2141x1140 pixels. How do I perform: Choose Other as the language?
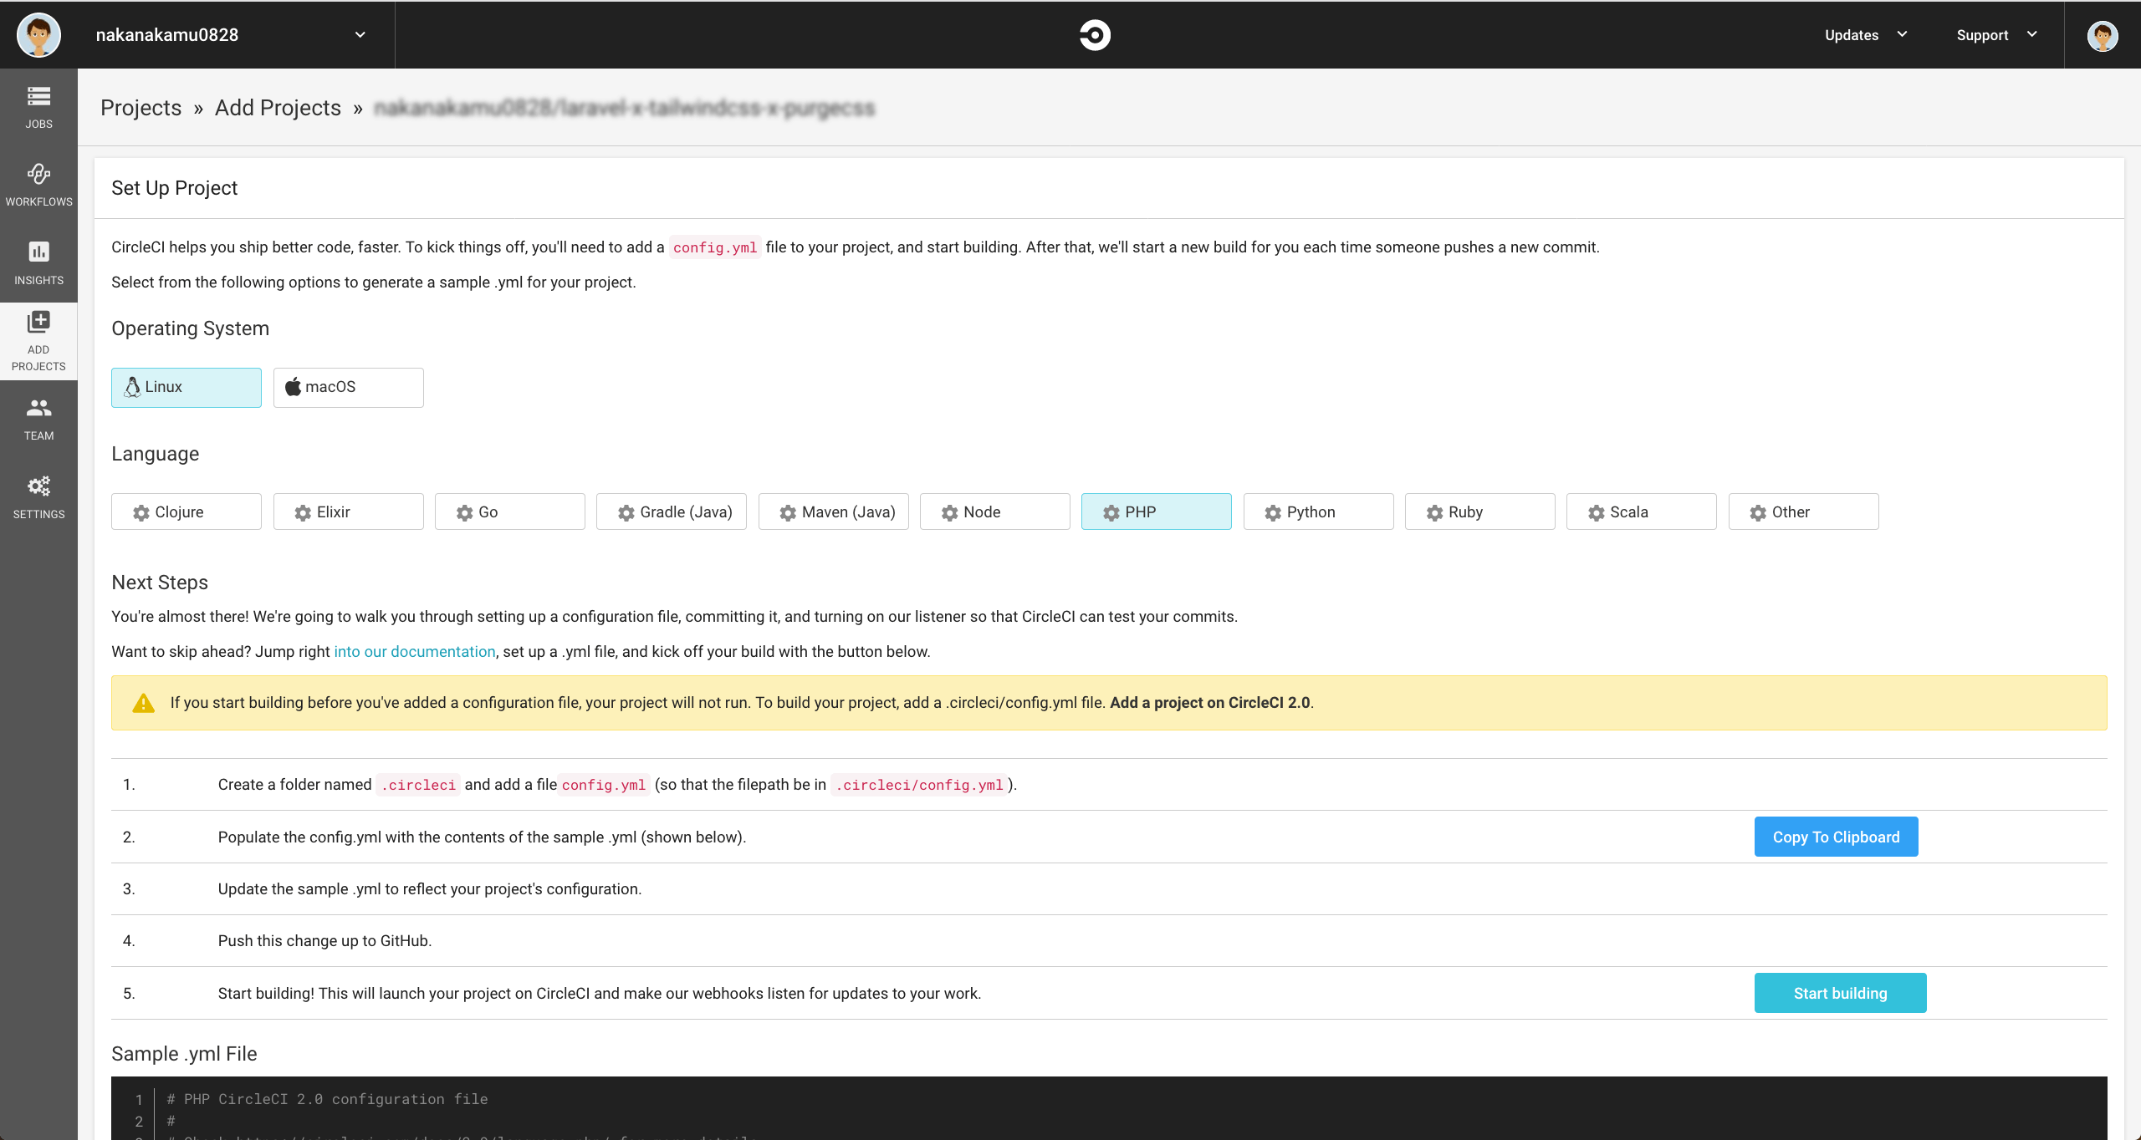tap(1804, 511)
